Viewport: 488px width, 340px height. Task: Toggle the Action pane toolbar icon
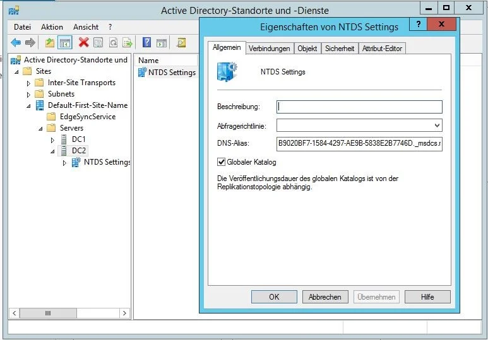click(162, 43)
